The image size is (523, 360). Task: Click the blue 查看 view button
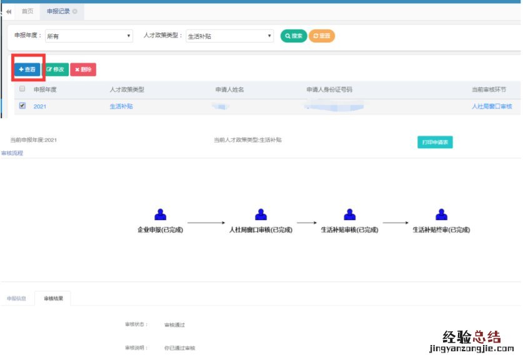point(27,69)
